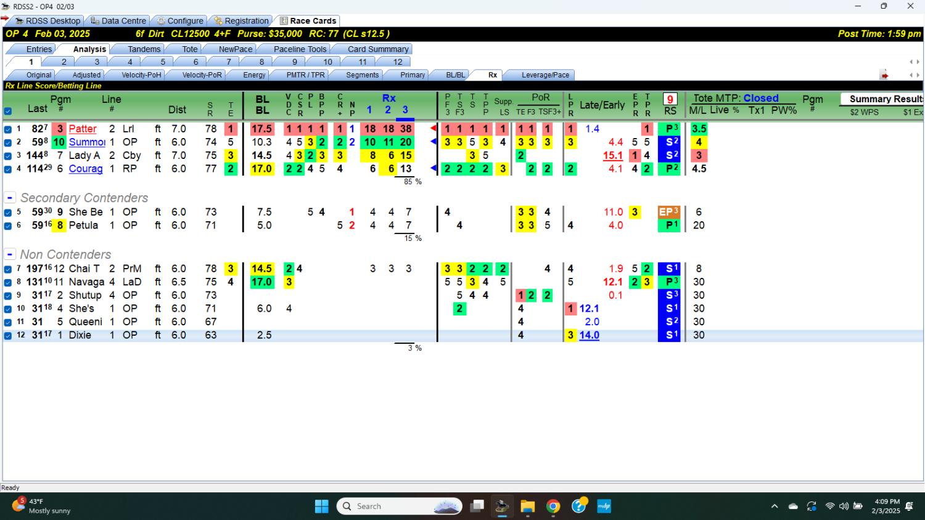
Task: Open Windows Start menu
Action: click(x=322, y=506)
